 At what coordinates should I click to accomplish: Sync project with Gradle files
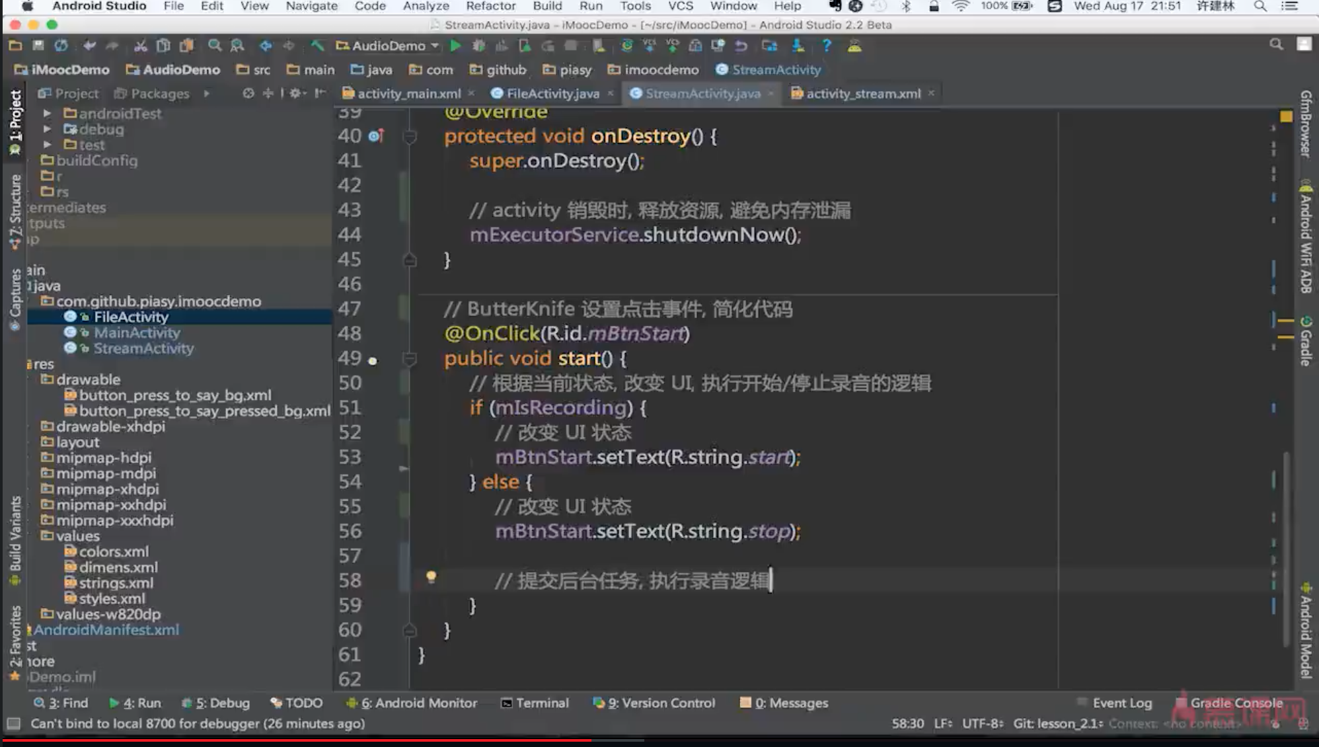pyautogui.click(x=625, y=46)
